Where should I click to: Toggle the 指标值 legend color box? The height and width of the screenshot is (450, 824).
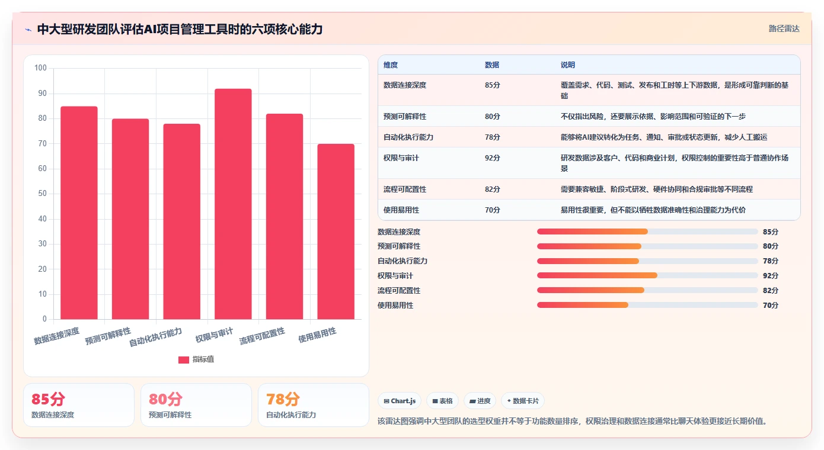pos(184,359)
